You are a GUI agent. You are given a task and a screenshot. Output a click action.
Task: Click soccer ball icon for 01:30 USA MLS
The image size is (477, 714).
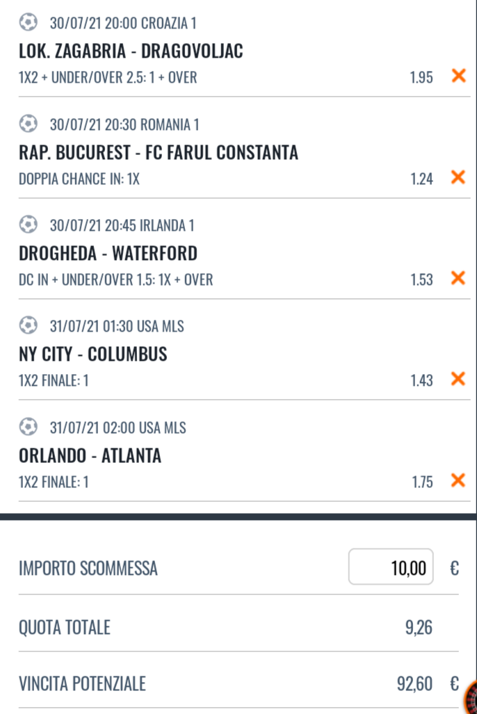(x=29, y=325)
